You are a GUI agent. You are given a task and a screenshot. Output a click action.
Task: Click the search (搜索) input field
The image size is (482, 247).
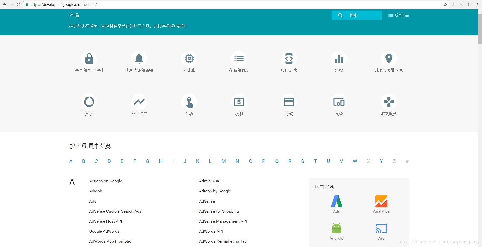(357, 15)
